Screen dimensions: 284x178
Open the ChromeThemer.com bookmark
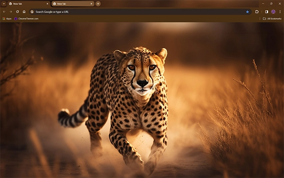pos(27,19)
